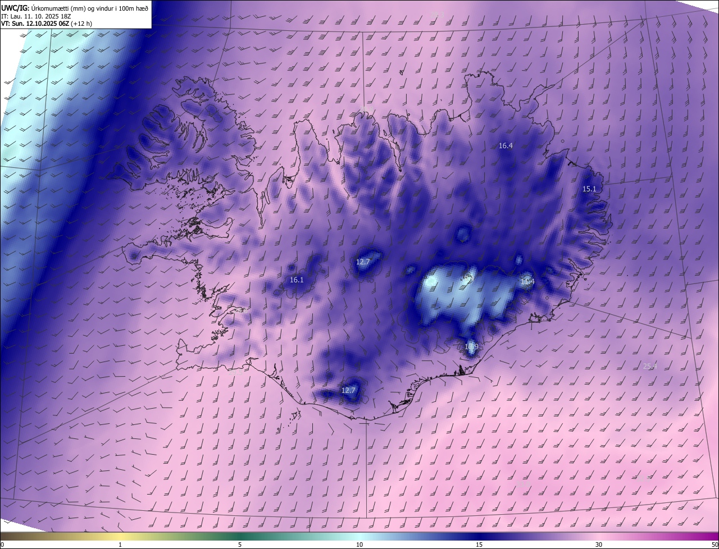
Task: Click the 30 label on the color scale
Action: tap(599, 545)
